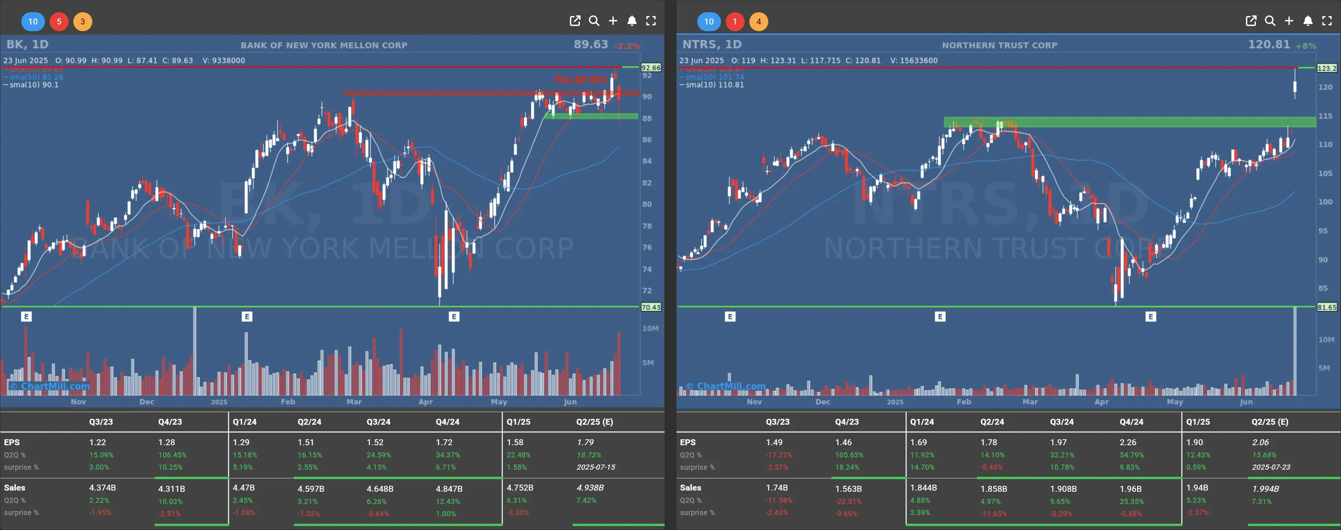Click the search magnifier on BK panel
Image resolution: width=1341 pixels, height=530 pixels.
click(594, 21)
